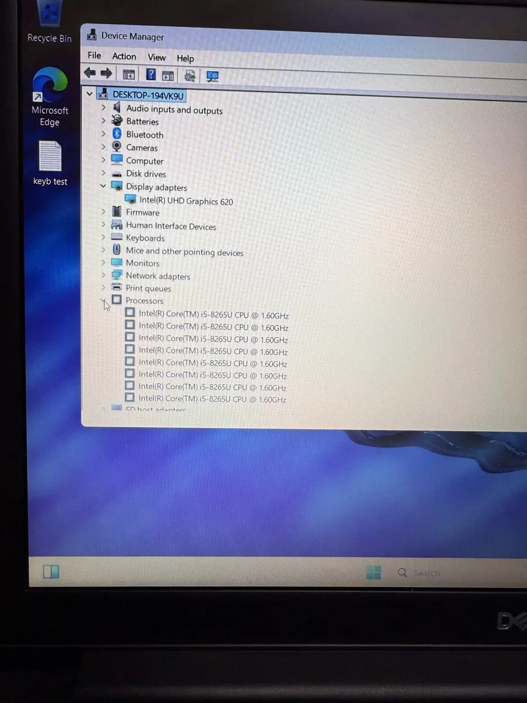527x703 pixels.
Task: Click the Back arrow in Device Manager toolbar
Action: click(90, 73)
